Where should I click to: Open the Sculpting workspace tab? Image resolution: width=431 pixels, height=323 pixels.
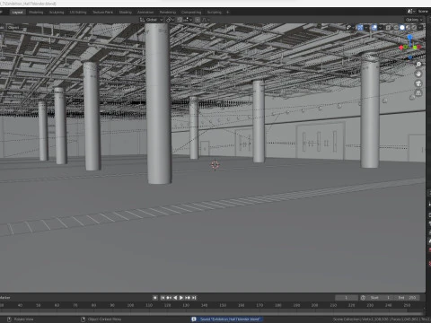(57, 13)
